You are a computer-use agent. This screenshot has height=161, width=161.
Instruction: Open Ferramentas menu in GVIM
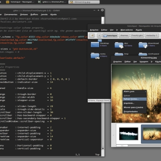point(11,14)
